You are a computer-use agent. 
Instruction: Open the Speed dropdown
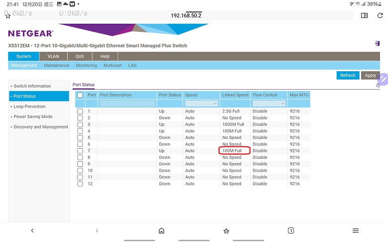201,103
